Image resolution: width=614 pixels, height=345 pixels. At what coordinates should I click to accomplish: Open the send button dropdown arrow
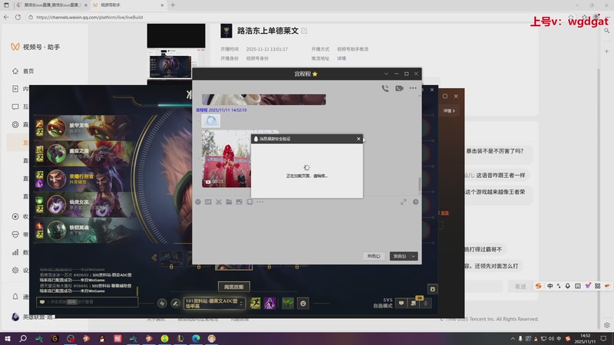pyautogui.click(x=413, y=256)
